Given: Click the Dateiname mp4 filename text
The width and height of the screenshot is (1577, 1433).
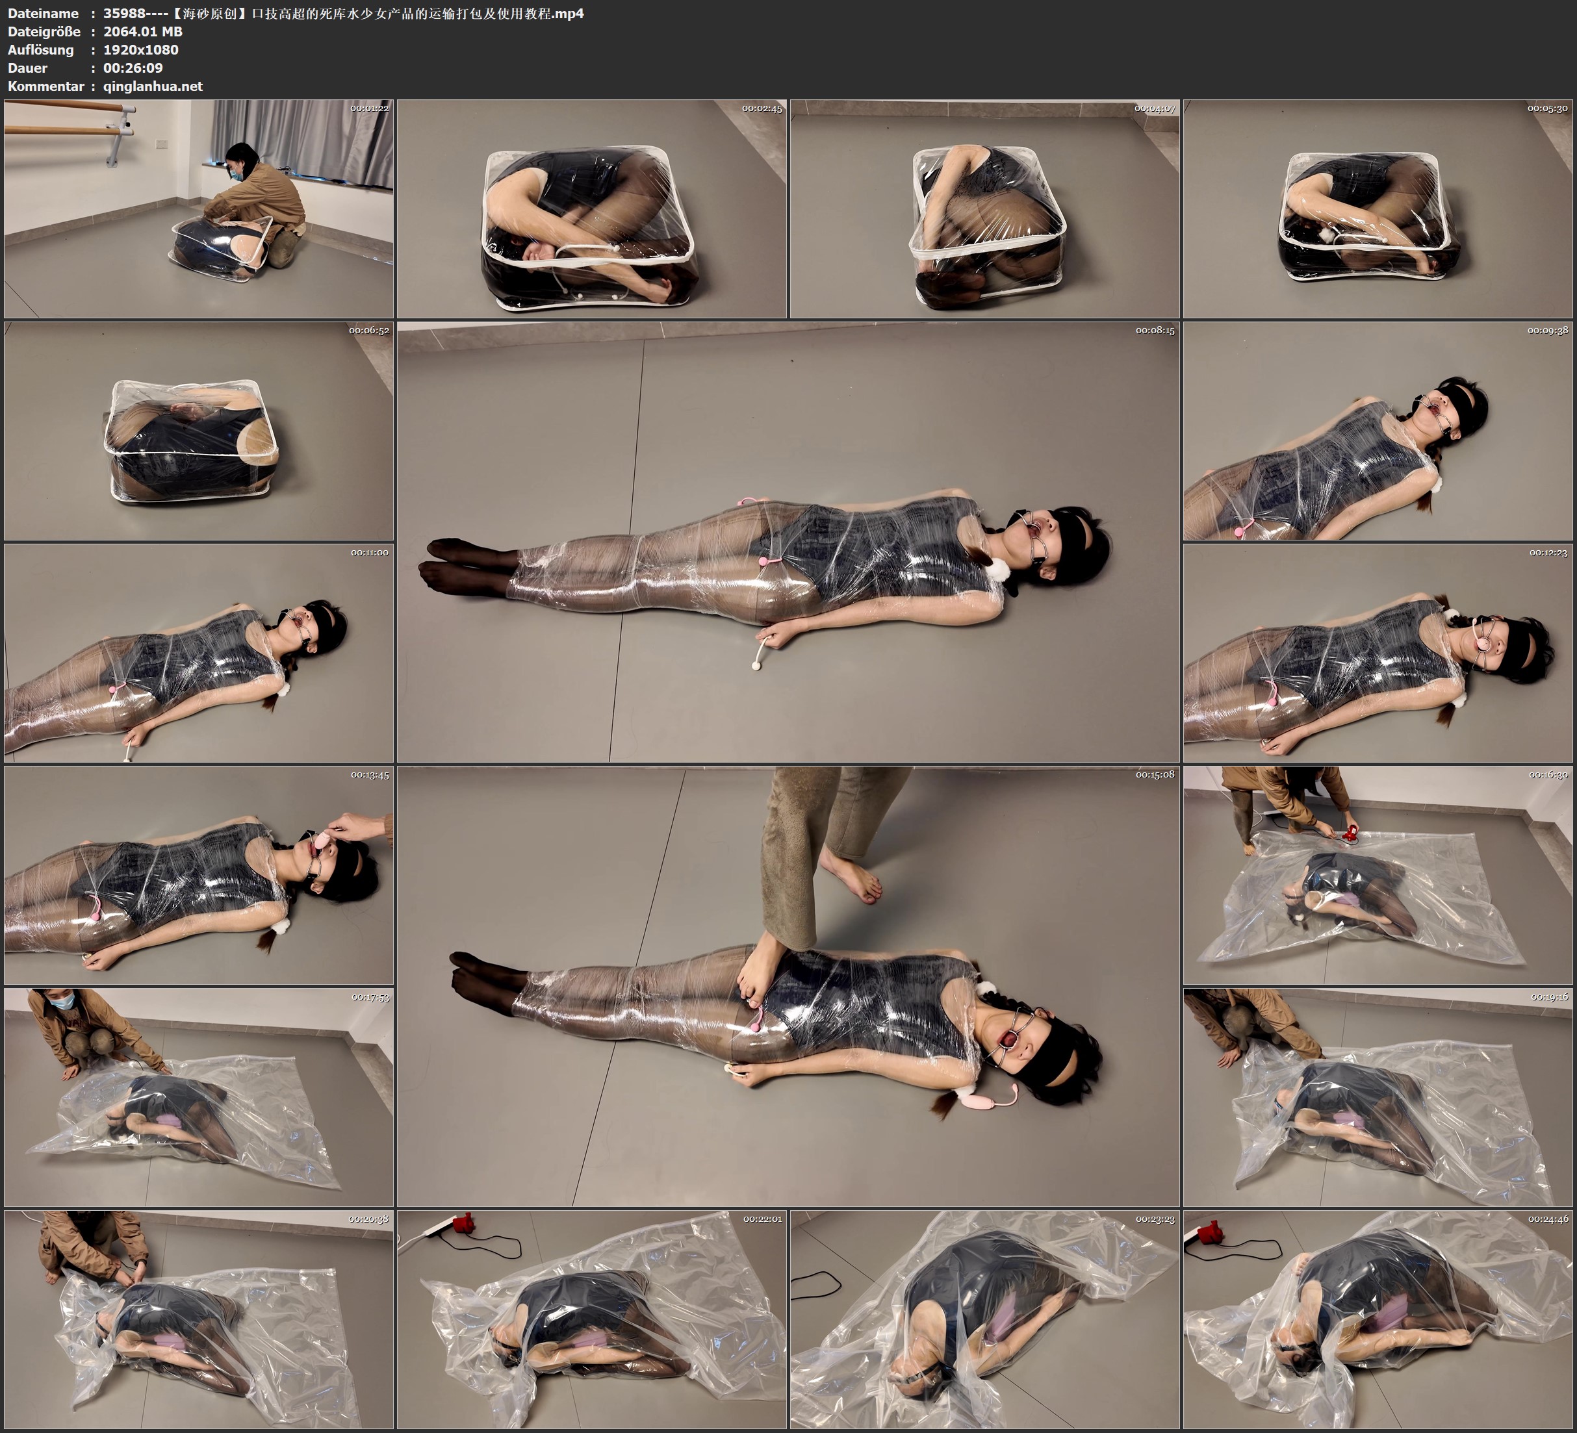Looking at the screenshot, I should (343, 13).
